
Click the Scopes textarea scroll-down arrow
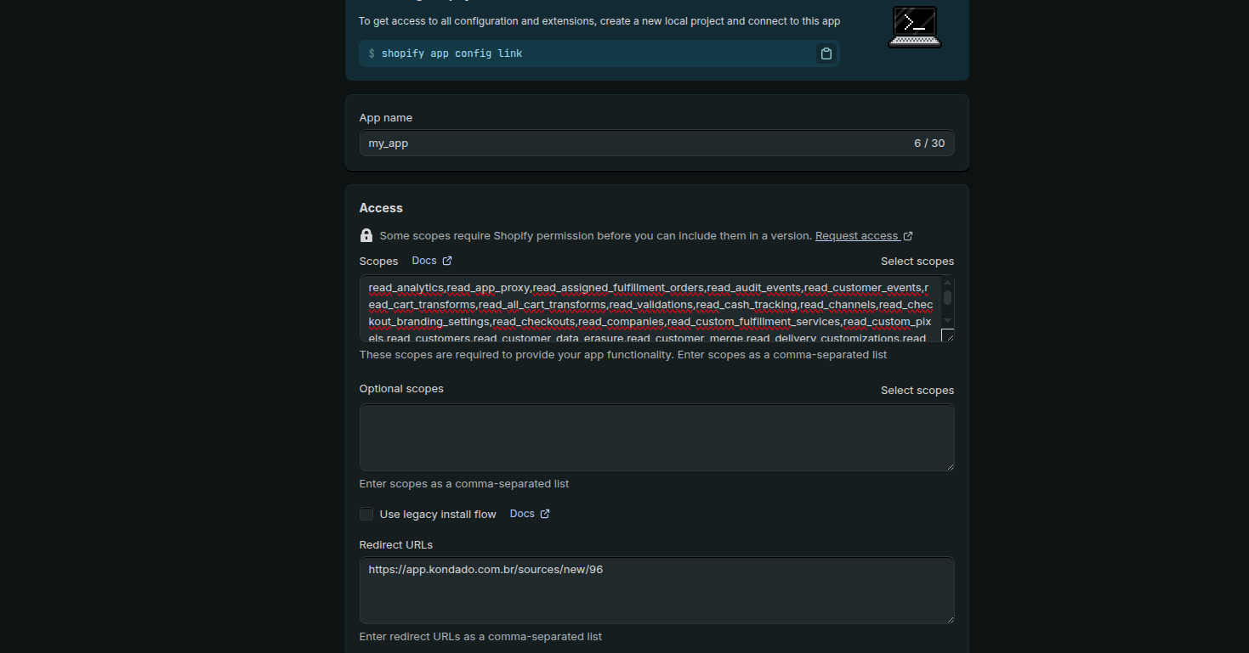pos(947,320)
